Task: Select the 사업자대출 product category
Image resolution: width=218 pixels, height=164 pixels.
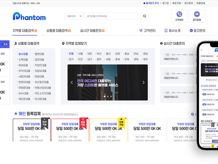Action: [x=24, y=77]
